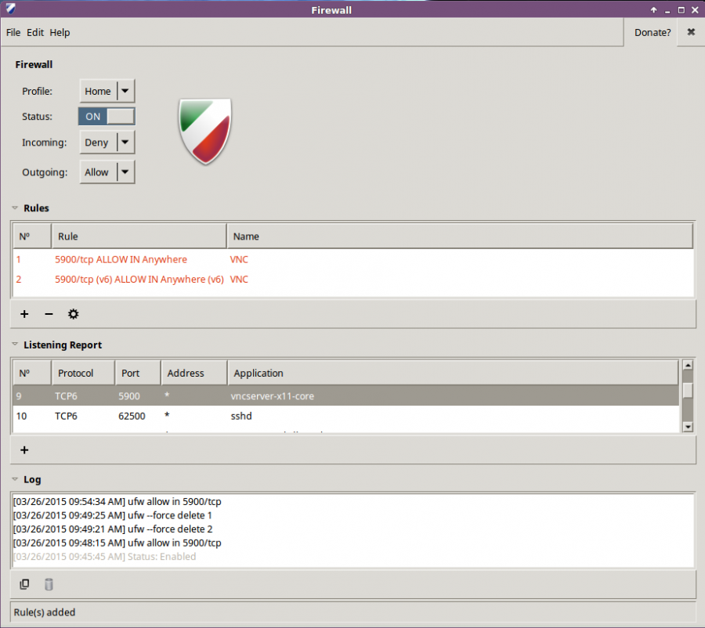Add a new firewall rule with the plus icon
This screenshot has width=705, height=628.
[24, 313]
